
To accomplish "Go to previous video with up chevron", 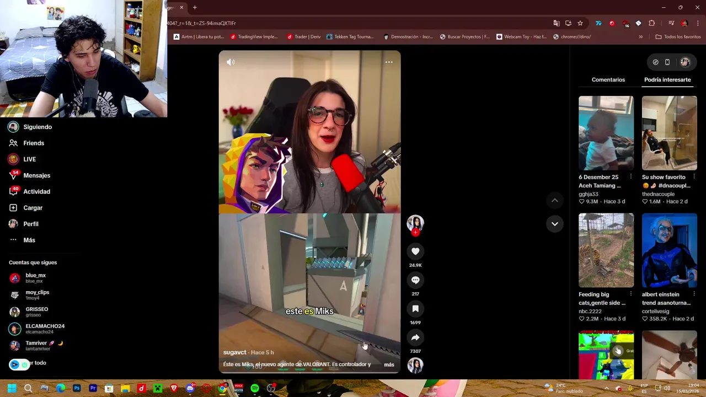I will 555,201.
